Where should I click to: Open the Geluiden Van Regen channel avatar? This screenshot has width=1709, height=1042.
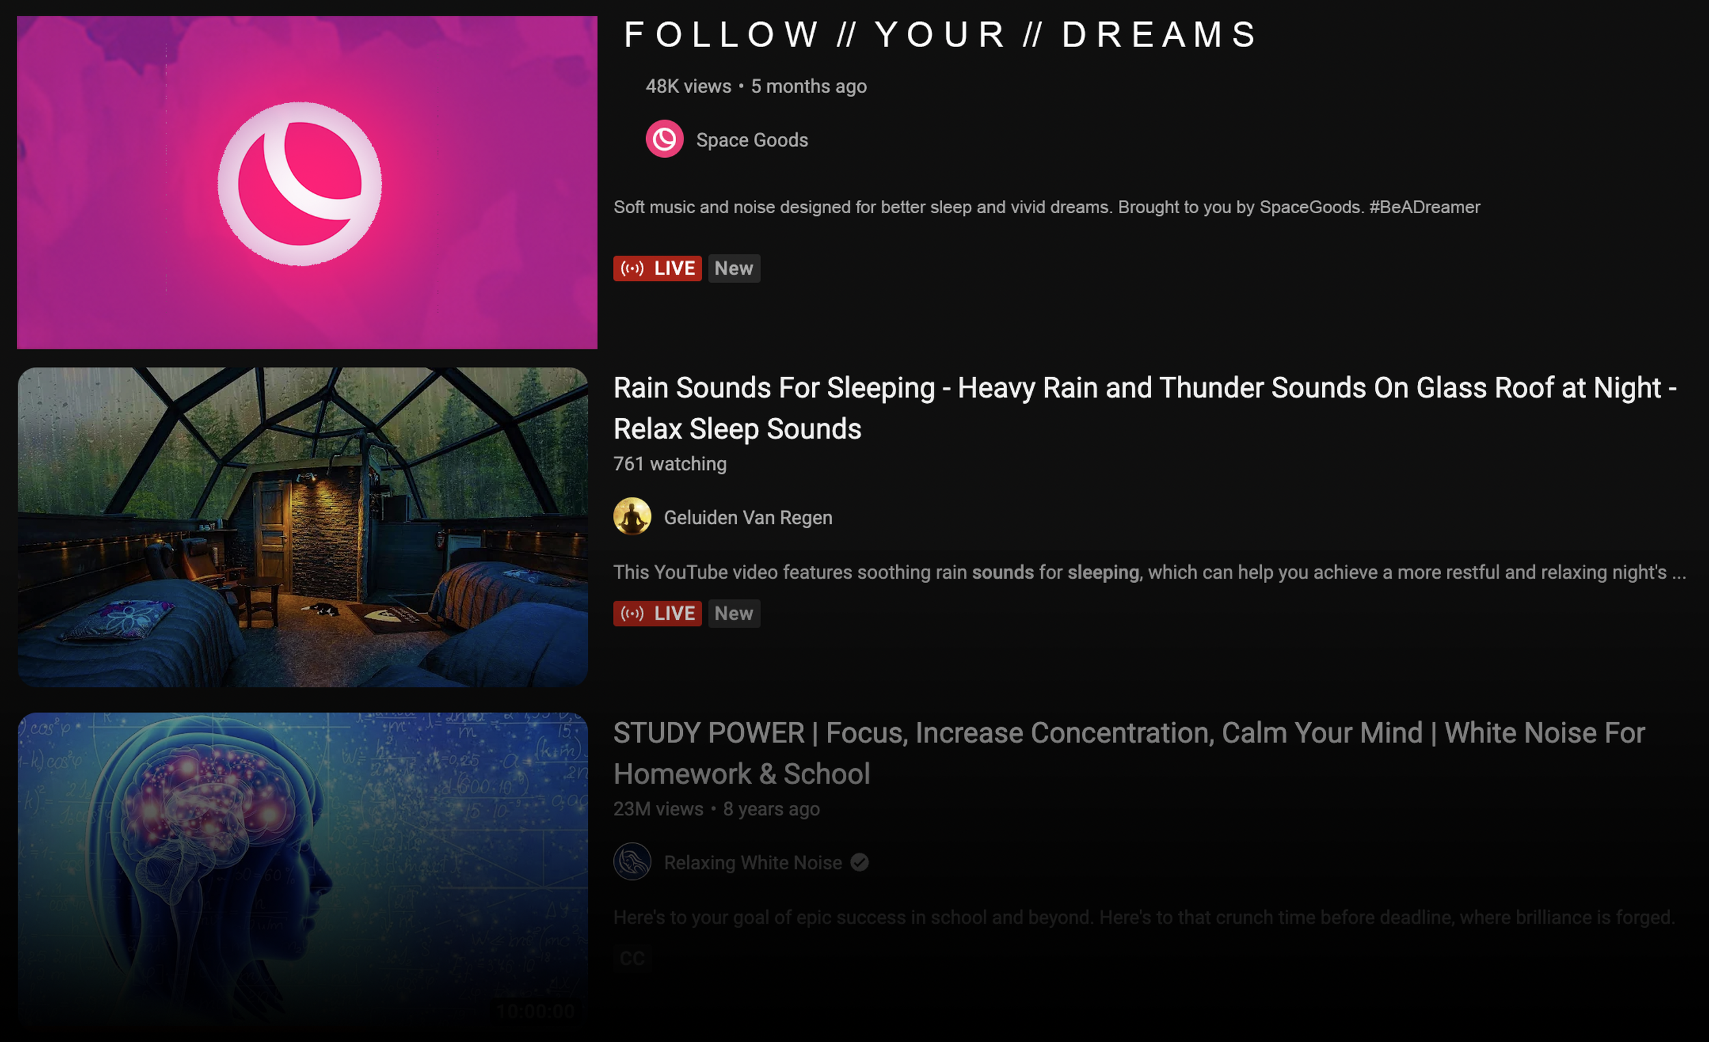point(632,517)
